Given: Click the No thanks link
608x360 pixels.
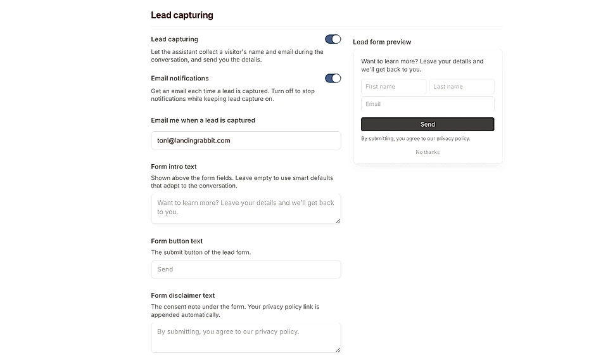Looking at the screenshot, I should [427, 152].
